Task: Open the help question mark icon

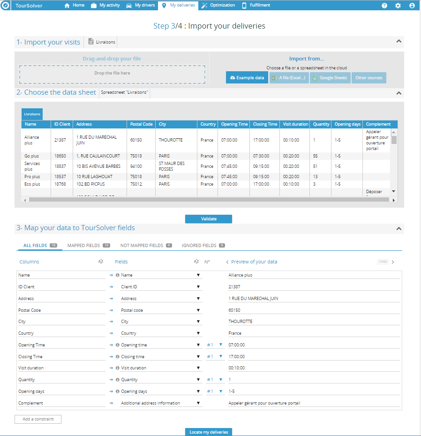Action: (384, 6)
